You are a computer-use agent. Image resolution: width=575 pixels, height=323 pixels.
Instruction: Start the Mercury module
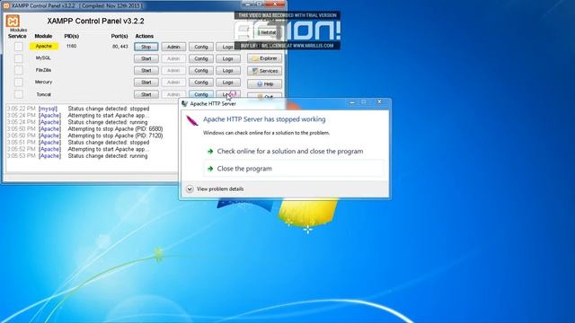click(x=146, y=83)
